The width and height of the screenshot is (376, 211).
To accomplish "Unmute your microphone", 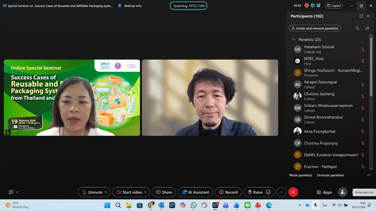I will click(92, 192).
